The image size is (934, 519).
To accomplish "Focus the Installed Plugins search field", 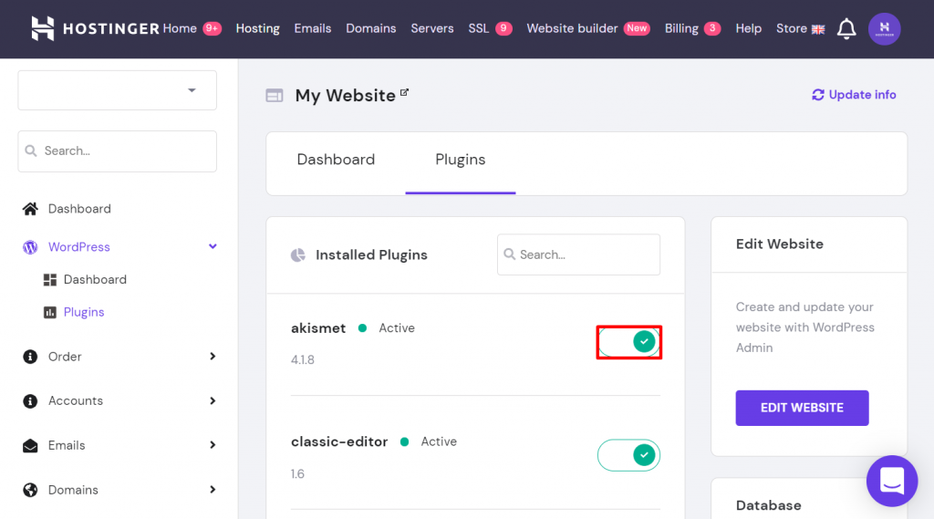I will (584, 254).
